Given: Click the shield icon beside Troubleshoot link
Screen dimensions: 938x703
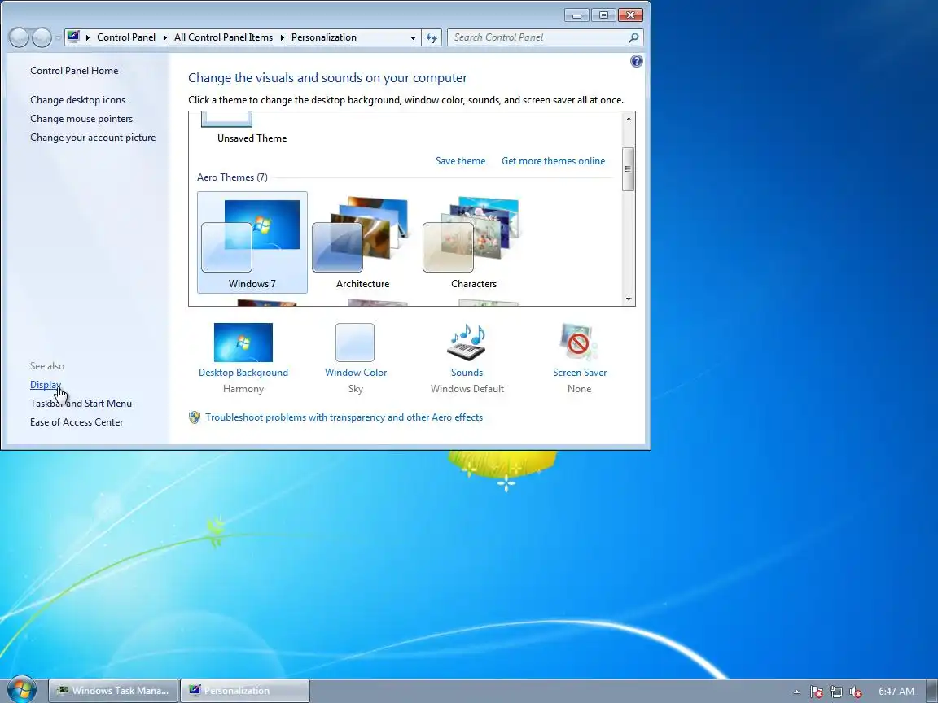Looking at the screenshot, I should (195, 417).
